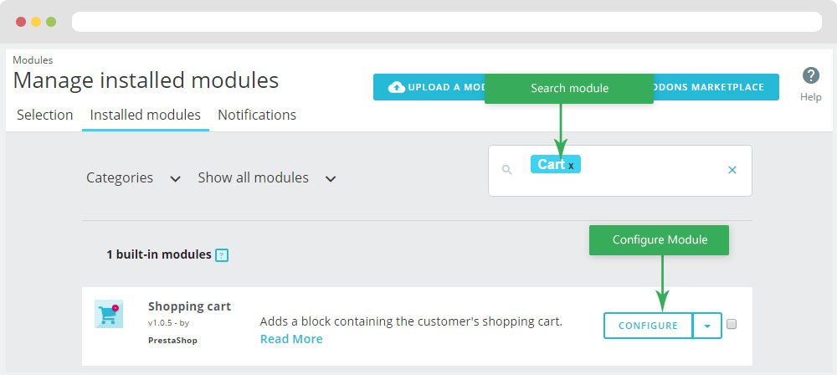Remove the Cart search tag
Viewport: 837px width, 375px height.
pos(572,166)
